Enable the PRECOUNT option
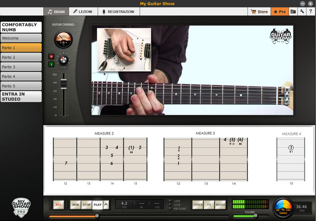 click(170, 208)
